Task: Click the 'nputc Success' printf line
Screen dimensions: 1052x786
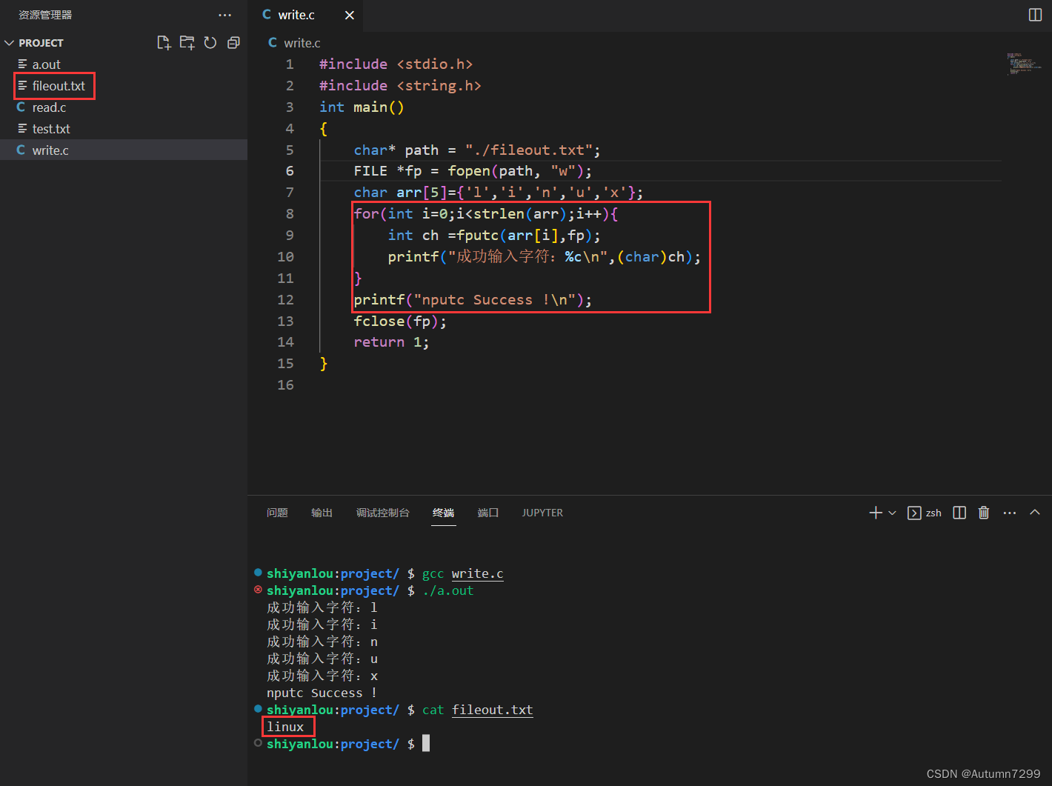Action: pyautogui.click(x=473, y=300)
